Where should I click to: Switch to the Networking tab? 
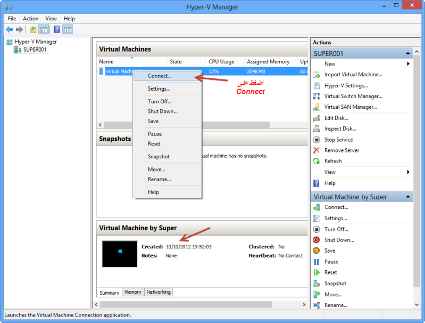[x=159, y=292]
